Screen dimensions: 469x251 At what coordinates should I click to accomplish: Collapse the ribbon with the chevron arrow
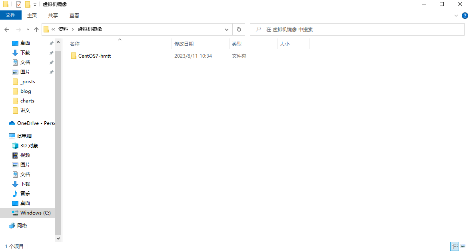click(456, 16)
